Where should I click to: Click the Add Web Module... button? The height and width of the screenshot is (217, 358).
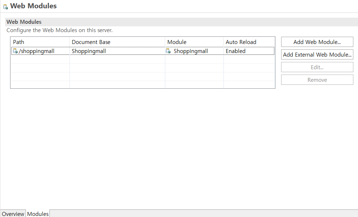pyautogui.click(x=317, y=42)
